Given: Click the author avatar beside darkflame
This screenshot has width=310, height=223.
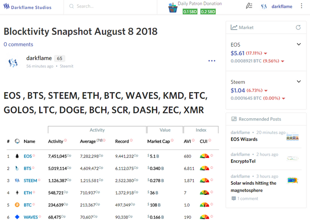Looking at the screenshot, I should [14, 63].
